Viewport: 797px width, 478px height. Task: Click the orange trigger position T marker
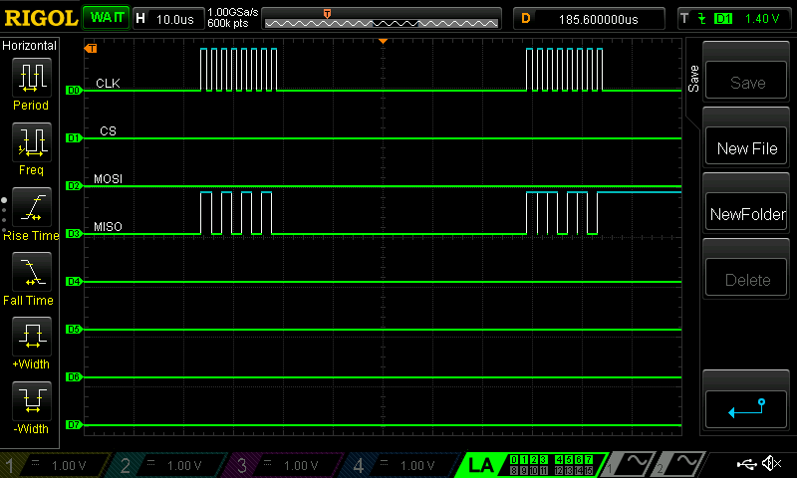click(x=91, y=48)
